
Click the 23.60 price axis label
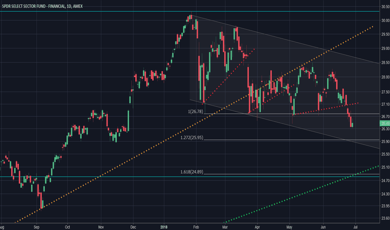click(x=385, y=218)
